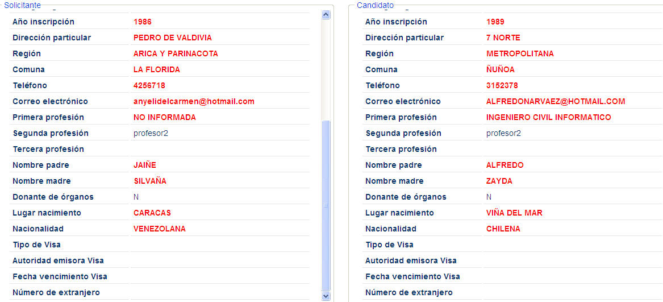This screenshot has height=302, width=663.
Task: Click Solicitante Fecha vencimiento Visa label
Action: tap(60, 276)
